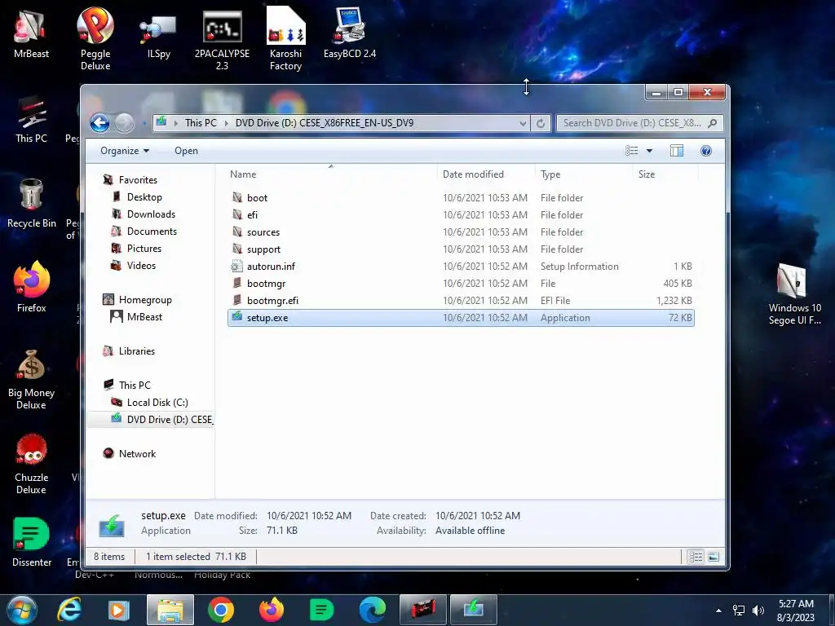Select Videos under Favorites

click(x=134, y=265)
